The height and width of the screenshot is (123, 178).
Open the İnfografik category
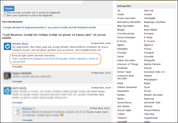click(149, 60)
